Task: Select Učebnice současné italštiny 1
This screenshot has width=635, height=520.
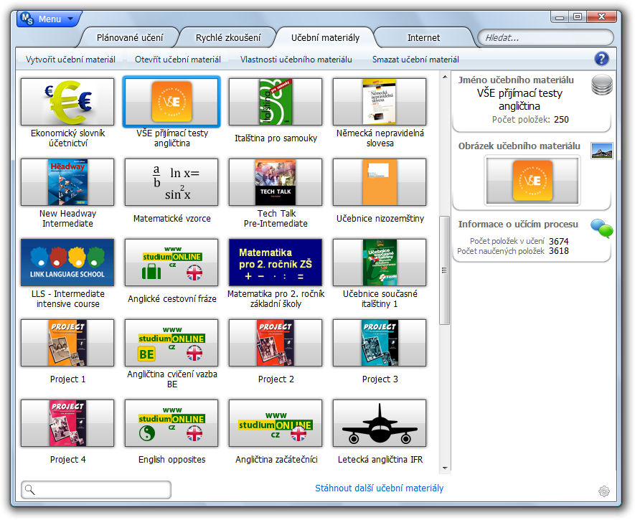Action: point(380,263)
